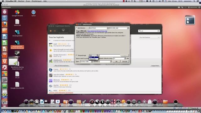This screenshot has width=201, height=113.
Task: Open the Machine menu
Action: [x=21, y=1]
